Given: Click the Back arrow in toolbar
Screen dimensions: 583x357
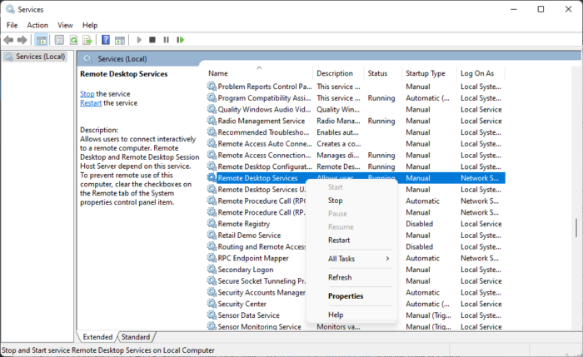Looking at the screenshot, I should click(9, 39).
